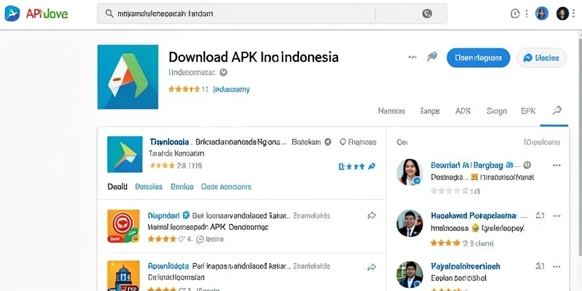Open the Tbsynlonoia title link
This screenshot has width=582, height=291.
pos(169,142)
